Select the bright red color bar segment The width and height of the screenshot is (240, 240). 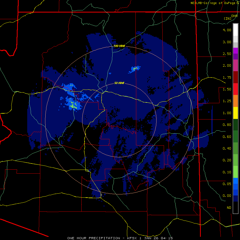235,89
